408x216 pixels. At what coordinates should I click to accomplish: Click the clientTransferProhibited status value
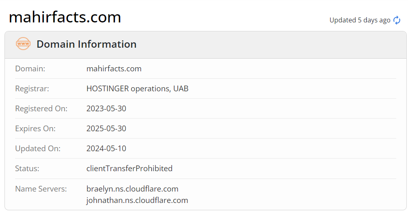[129, 168]
